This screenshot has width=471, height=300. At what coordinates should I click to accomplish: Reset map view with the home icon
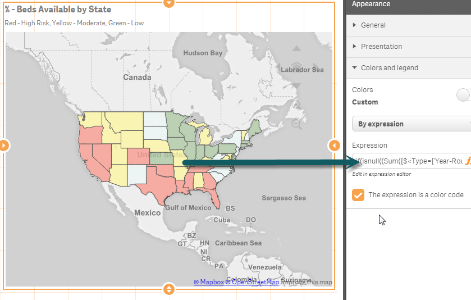(297, 67)
